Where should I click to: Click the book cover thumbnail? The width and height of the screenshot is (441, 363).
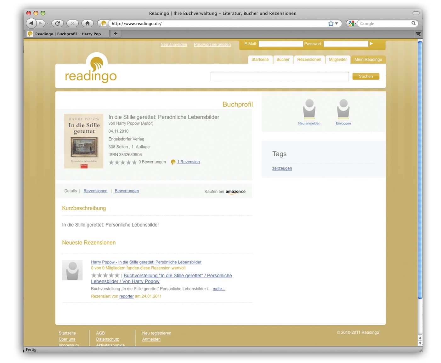(x=84, y=141)
